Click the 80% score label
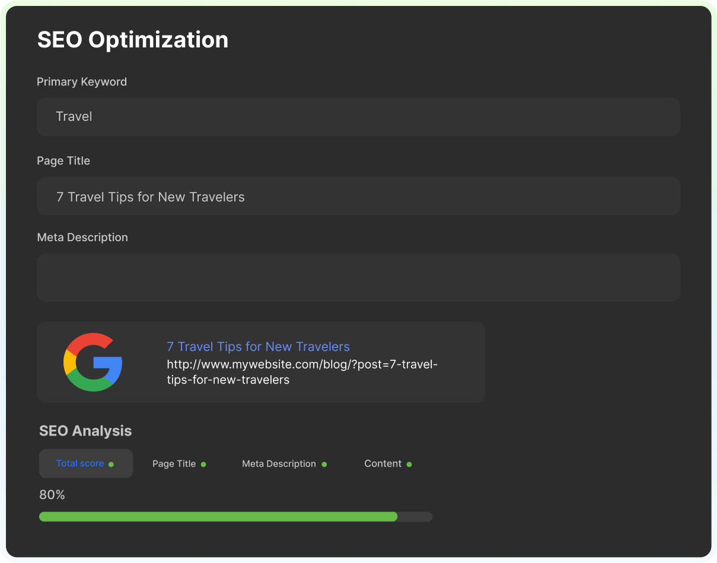Image resolution: width=717 pixels, height=563 pixels. click(52, 495)
